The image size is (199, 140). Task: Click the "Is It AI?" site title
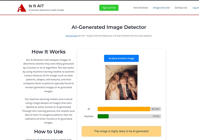(36, 6)
